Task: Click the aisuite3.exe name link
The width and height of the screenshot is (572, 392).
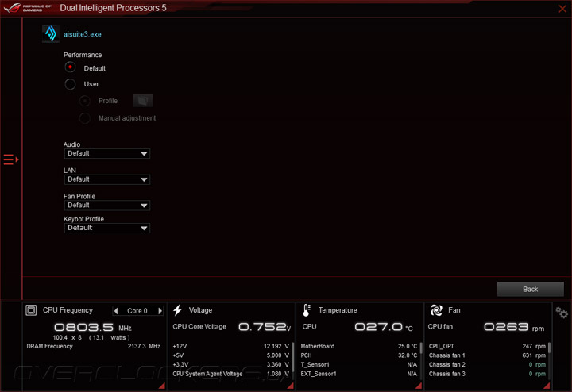Action: click(x=83, y=34)
